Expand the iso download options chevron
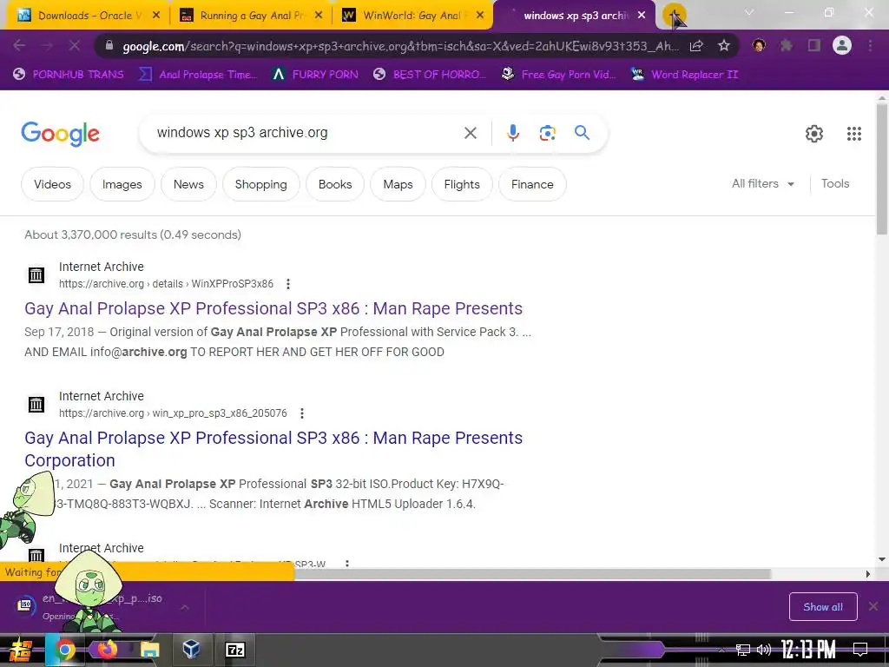 (x=185, y=607)
